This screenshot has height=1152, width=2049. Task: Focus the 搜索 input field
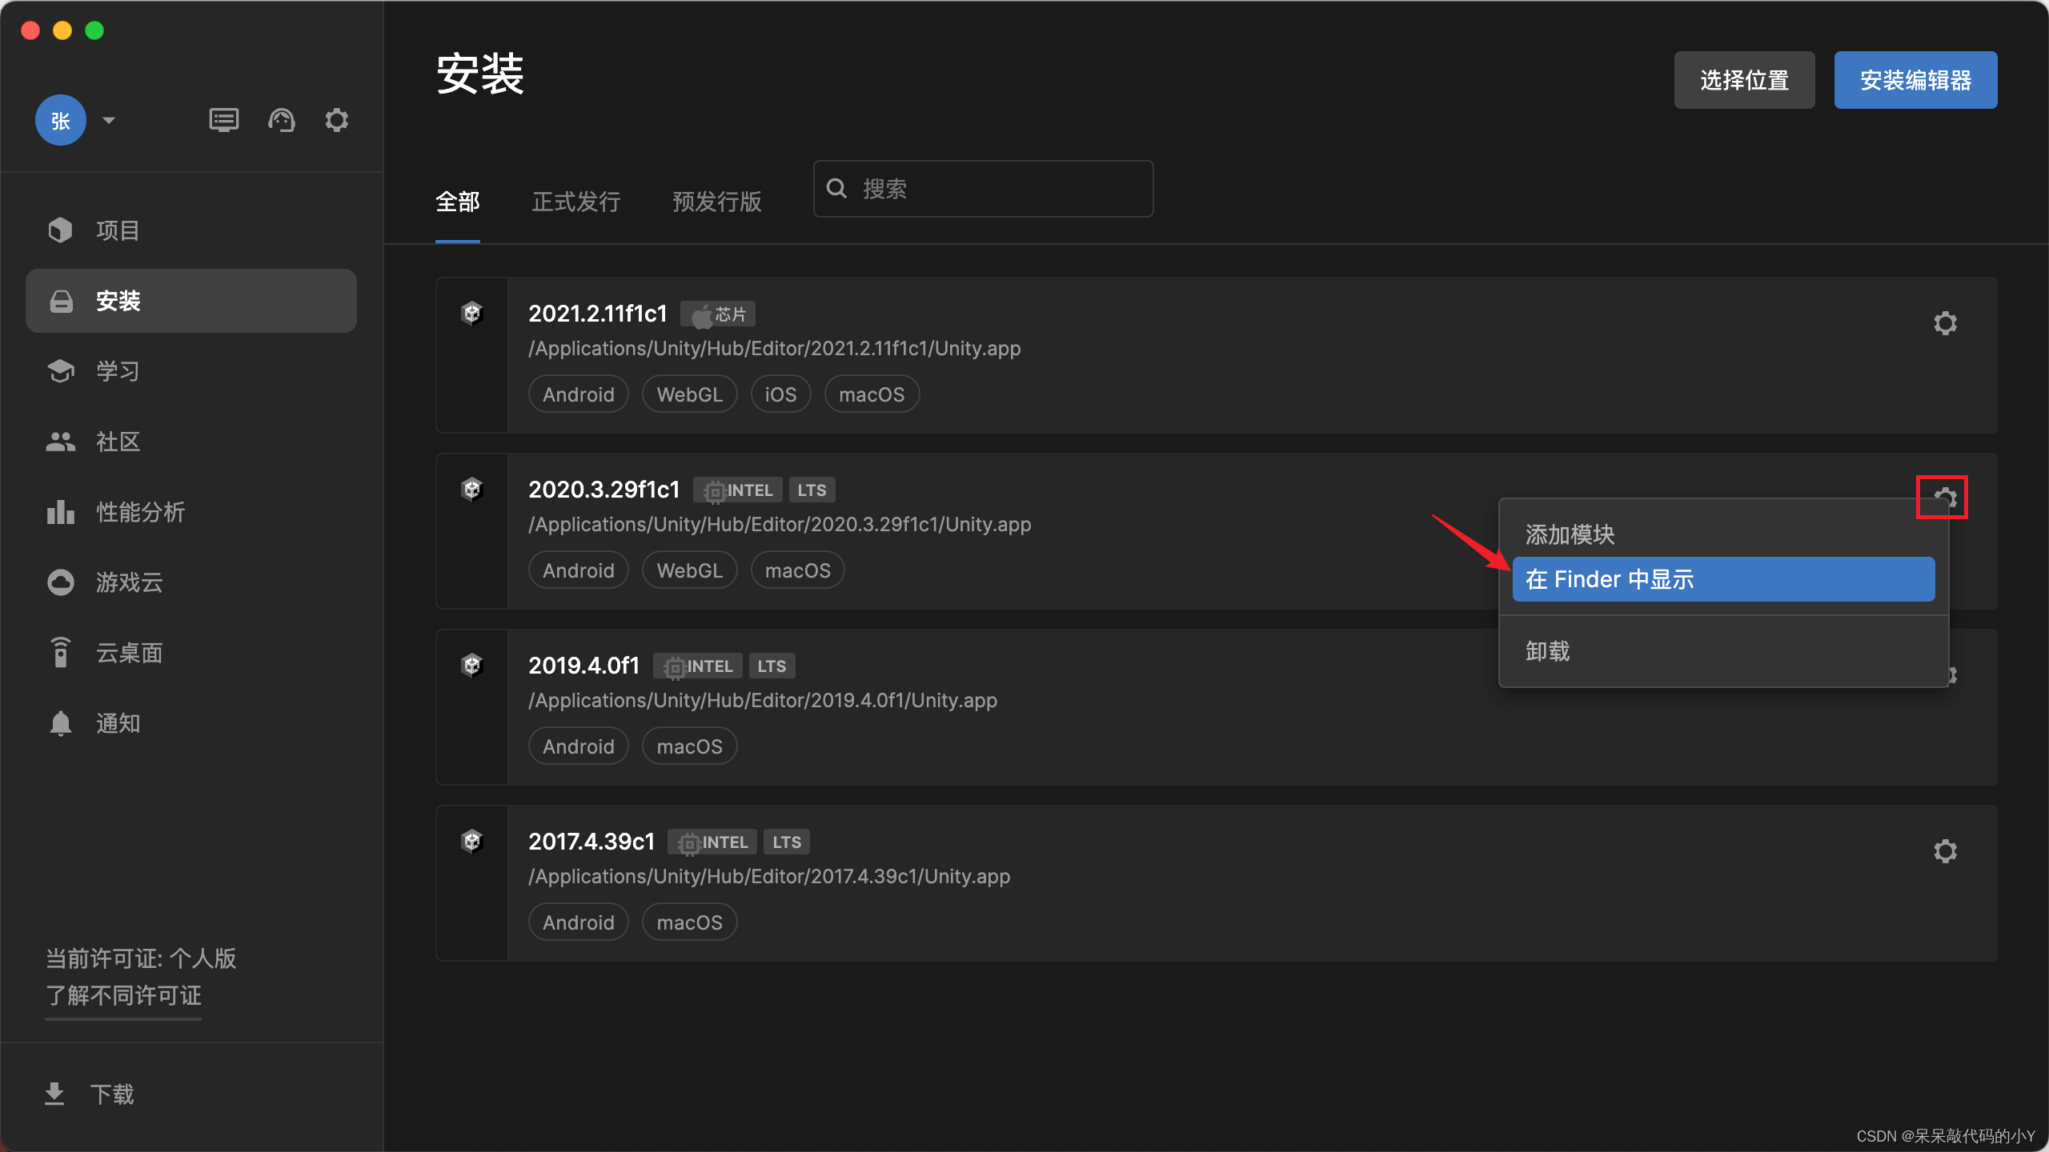pyautogui.click(x=984, y=189)
